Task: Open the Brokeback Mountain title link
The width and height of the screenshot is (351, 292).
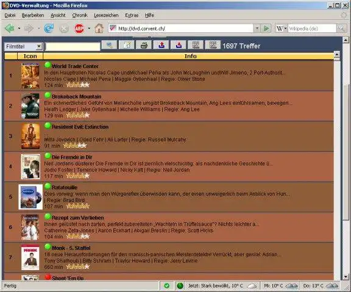Action: point(77,97)
